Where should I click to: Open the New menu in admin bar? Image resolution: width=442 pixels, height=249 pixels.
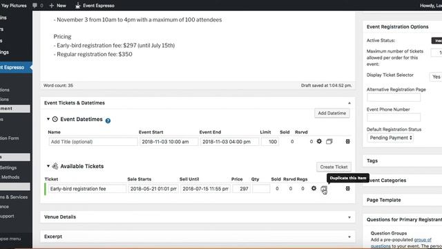point(58,6)
